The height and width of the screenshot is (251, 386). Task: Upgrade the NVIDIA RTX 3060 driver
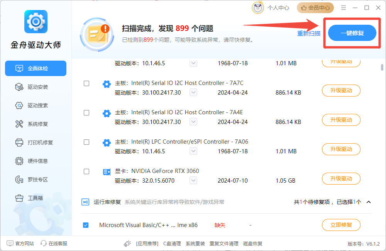[x=341, y=178]
